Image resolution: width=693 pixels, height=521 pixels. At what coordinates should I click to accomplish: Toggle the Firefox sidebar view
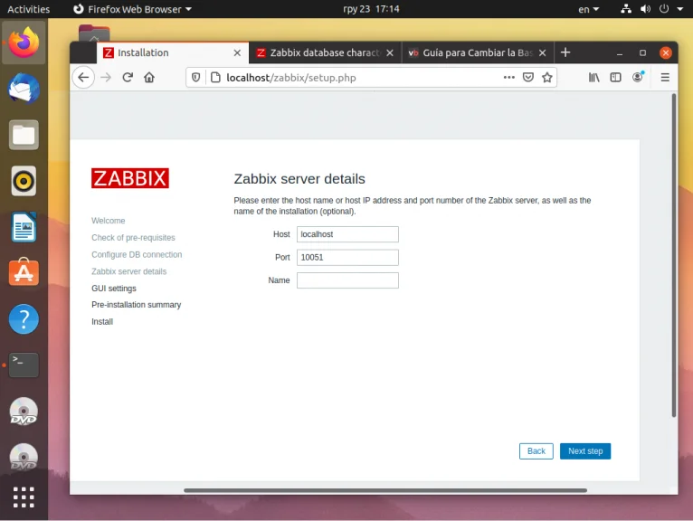[x=616, y=78]
